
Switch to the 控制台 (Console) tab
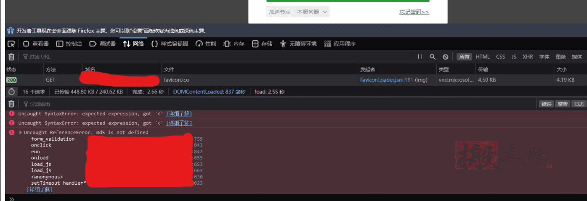pyautogui.click(x=69, y=44)
